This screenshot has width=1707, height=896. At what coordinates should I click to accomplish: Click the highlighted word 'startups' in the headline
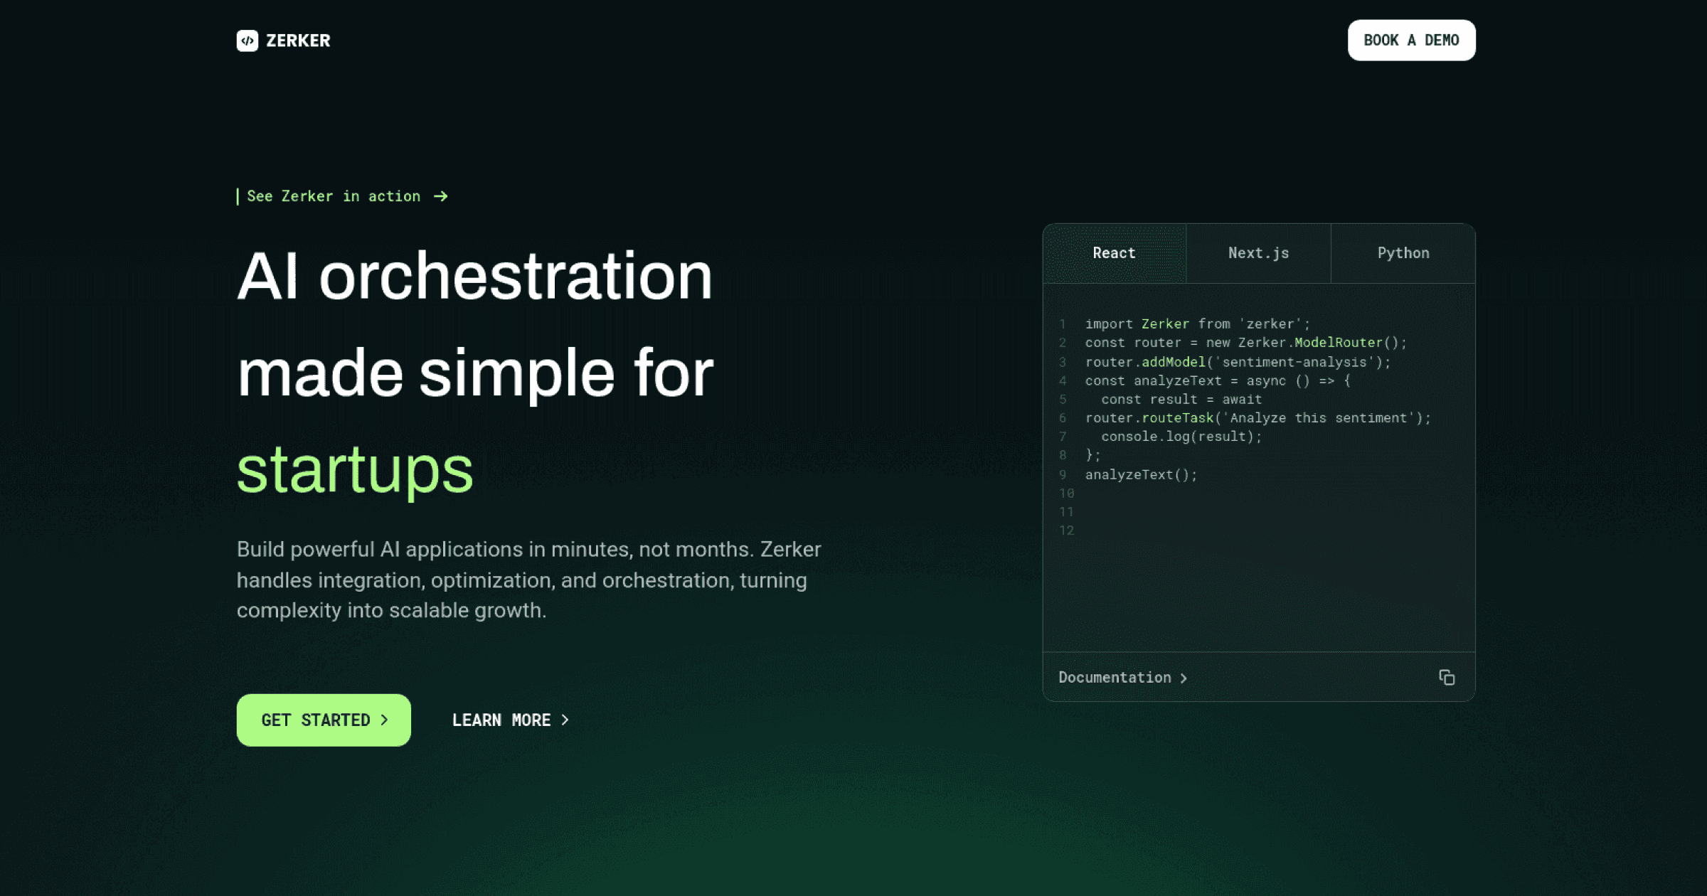tap(355, 471)
